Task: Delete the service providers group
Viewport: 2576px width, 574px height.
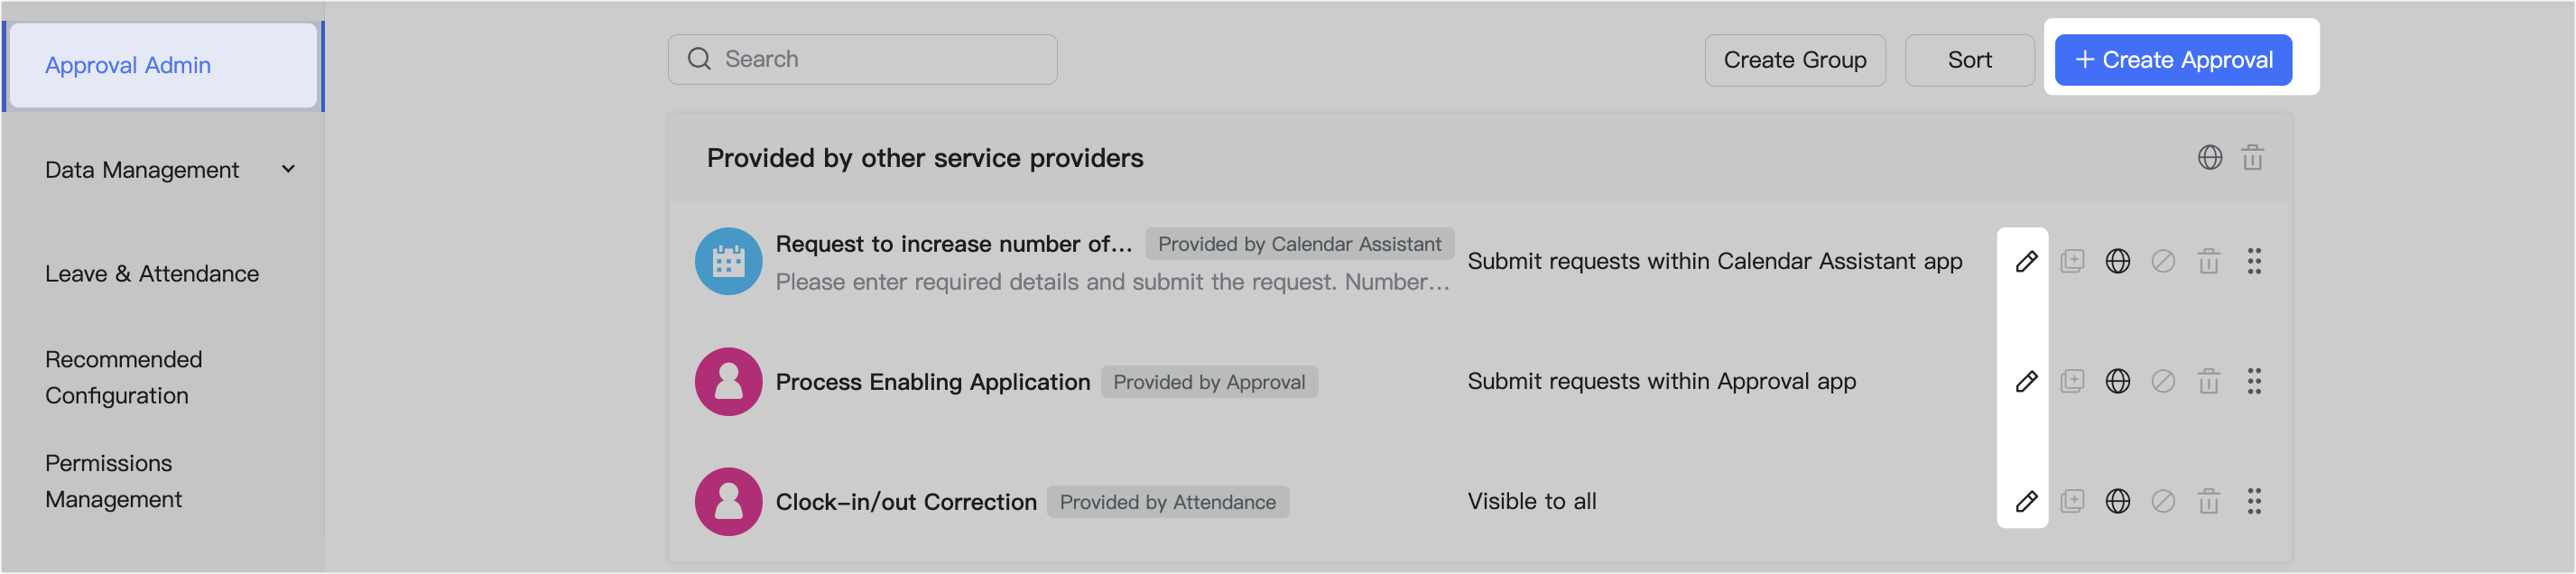Action: click(2253, 157)
